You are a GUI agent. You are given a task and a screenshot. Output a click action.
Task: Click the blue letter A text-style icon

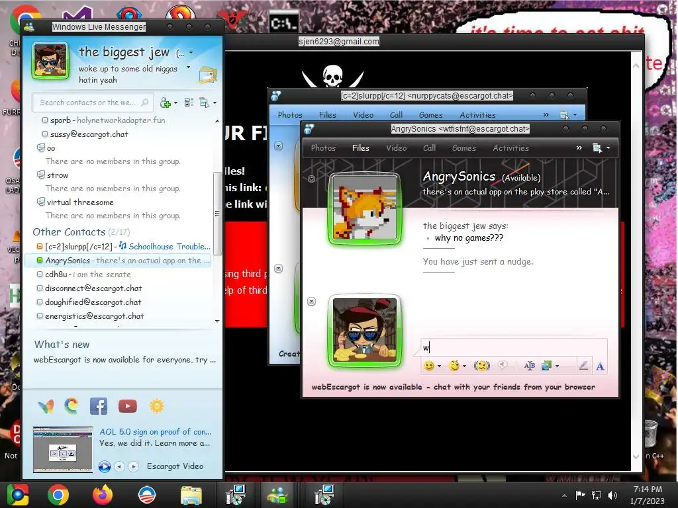point(600,366)
